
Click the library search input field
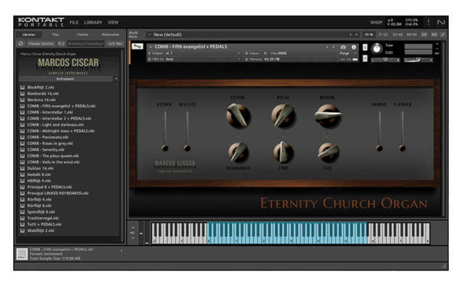85,44
